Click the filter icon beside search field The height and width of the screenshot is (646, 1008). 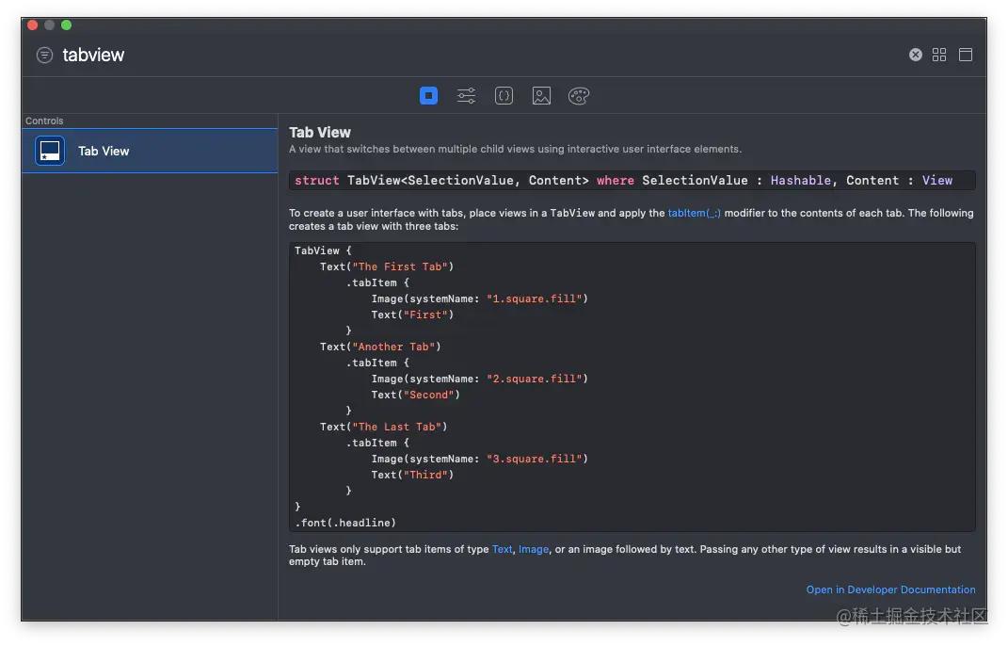(44, 56)
